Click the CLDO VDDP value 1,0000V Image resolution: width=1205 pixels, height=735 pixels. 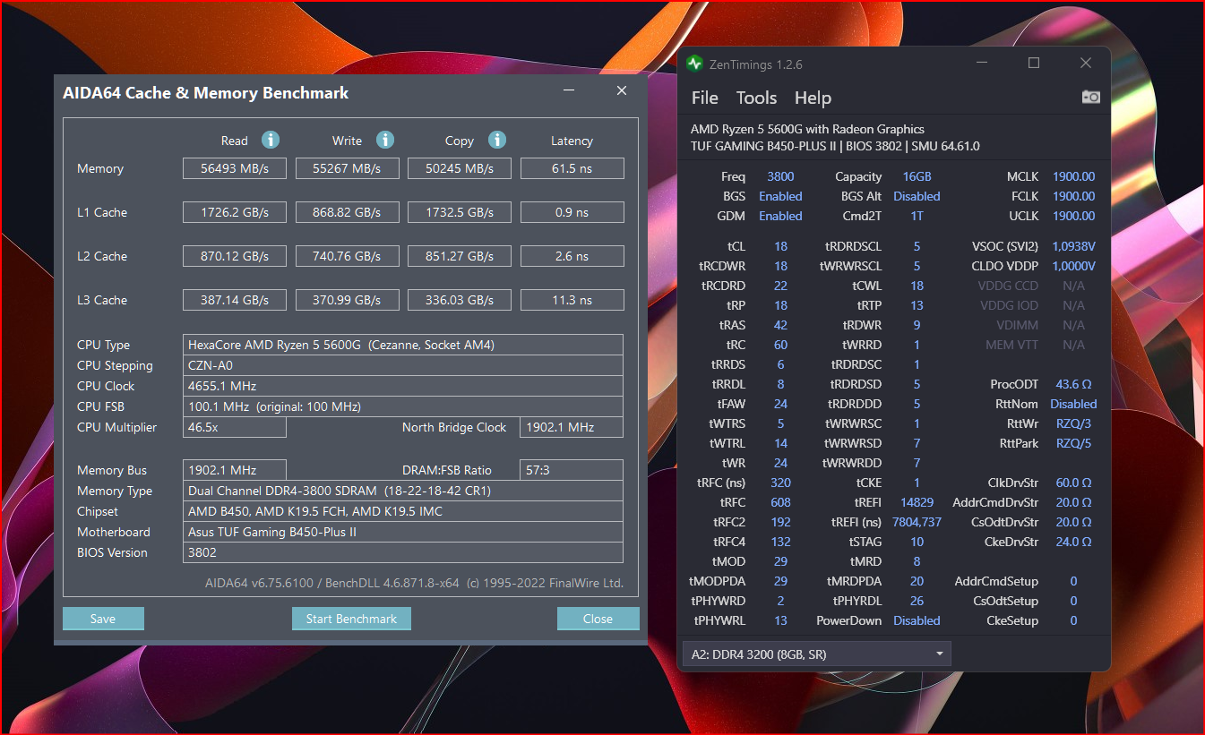click(1073, 266)
